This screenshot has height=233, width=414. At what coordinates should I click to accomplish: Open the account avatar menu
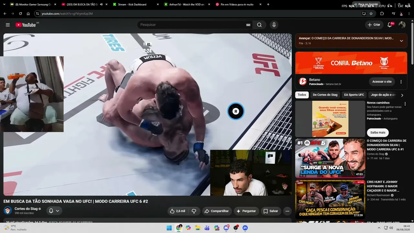click(x=402, y=25)
